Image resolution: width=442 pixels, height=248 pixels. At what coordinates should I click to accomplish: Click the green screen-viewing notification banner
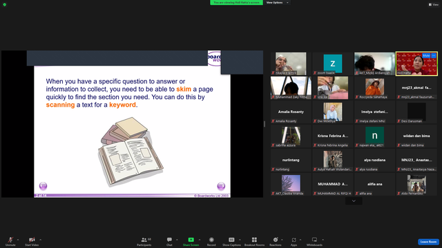coord(236,3)
